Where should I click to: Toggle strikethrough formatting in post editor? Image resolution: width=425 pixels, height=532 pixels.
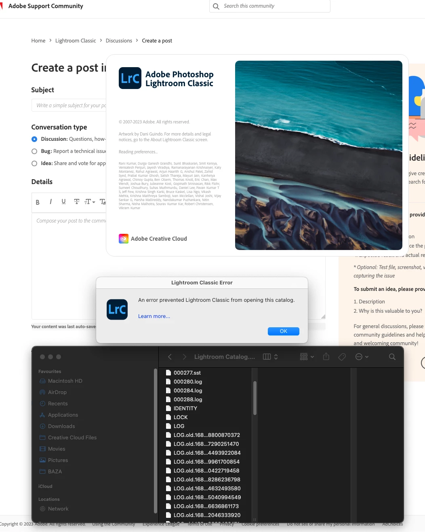76,201
